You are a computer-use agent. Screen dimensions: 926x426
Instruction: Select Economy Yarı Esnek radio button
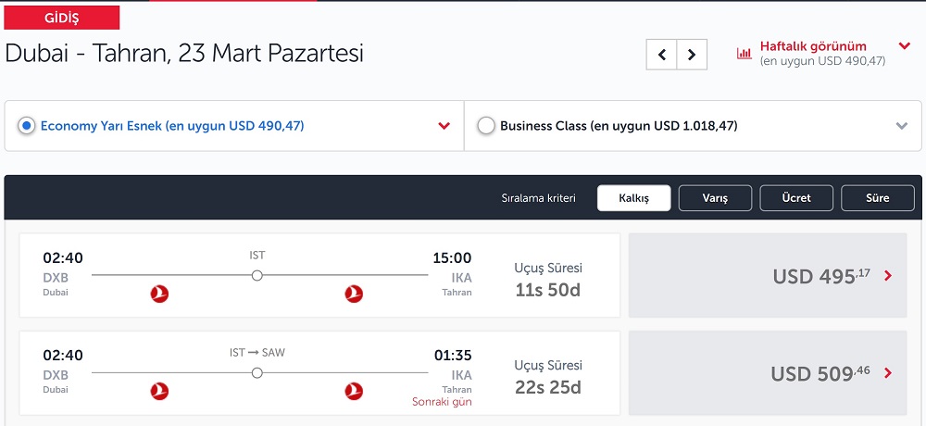pyautogui.click(x=26, y=126)
